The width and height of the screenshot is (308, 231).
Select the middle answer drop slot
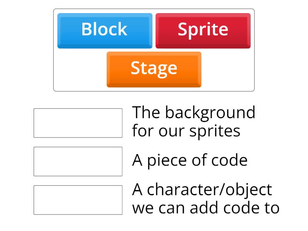78,161
